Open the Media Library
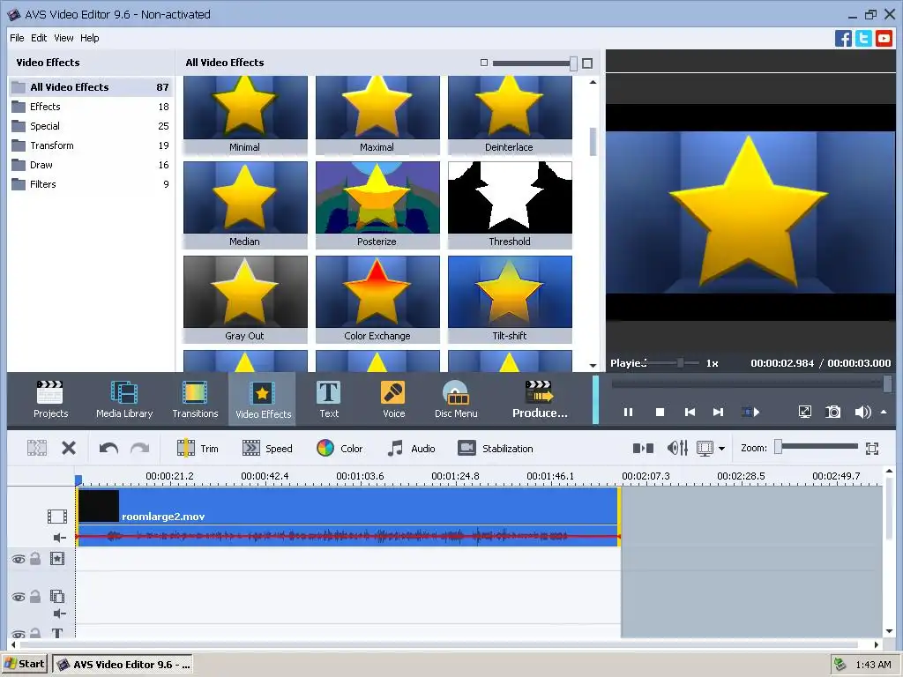This screenshot has width=903, height=677. (124, 399)
